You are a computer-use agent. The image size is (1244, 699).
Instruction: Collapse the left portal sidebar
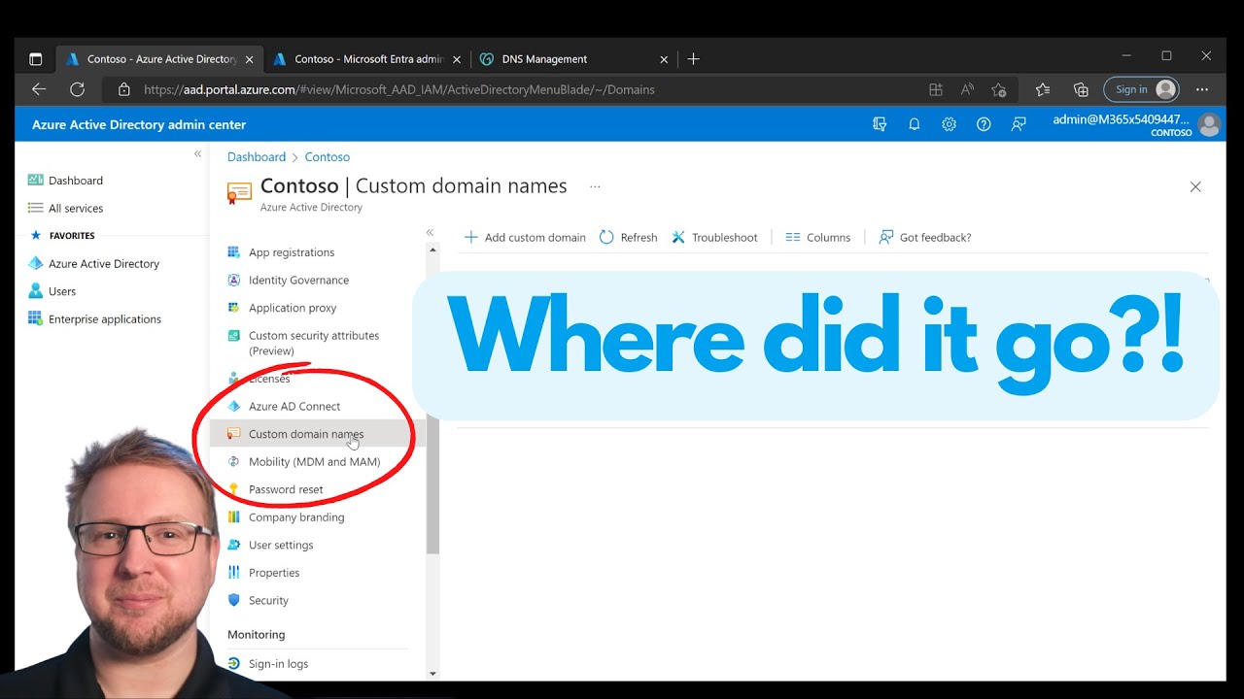tap(197, 153)
